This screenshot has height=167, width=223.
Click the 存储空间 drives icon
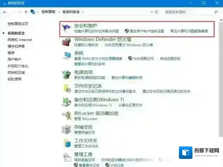[x=66, y=129]
